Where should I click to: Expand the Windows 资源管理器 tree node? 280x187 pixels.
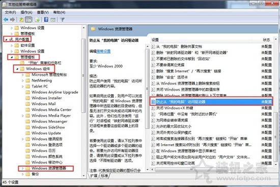point(23,168)
